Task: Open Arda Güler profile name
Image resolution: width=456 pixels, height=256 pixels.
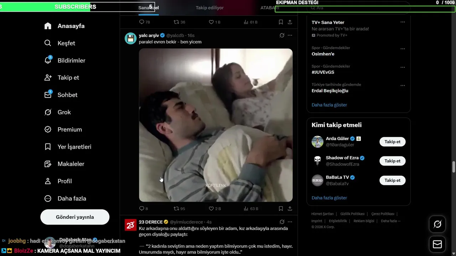Action: coord(337,139)
